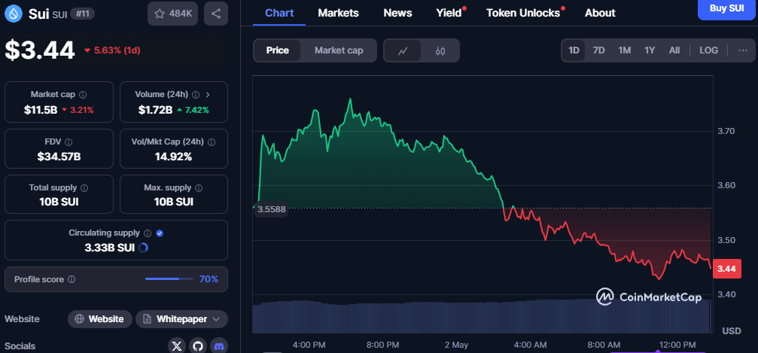Open the FDV info icon

click(68, 142)
